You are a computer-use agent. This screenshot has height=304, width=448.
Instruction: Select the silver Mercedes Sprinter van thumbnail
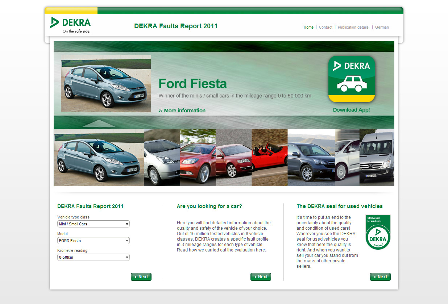point(377,158)
